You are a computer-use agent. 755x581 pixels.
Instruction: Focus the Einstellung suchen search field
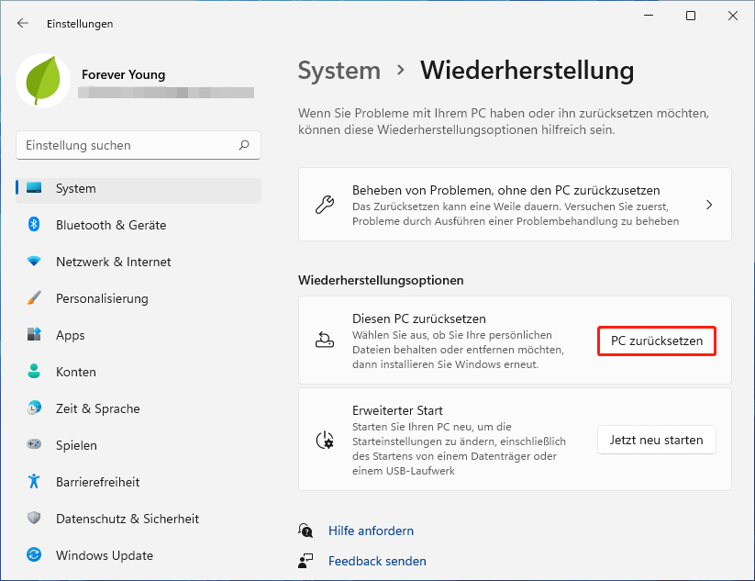pos(139,145)
